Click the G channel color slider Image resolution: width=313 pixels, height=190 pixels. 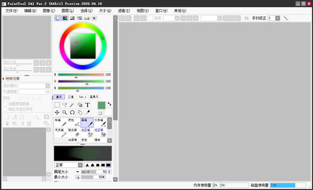81,81
